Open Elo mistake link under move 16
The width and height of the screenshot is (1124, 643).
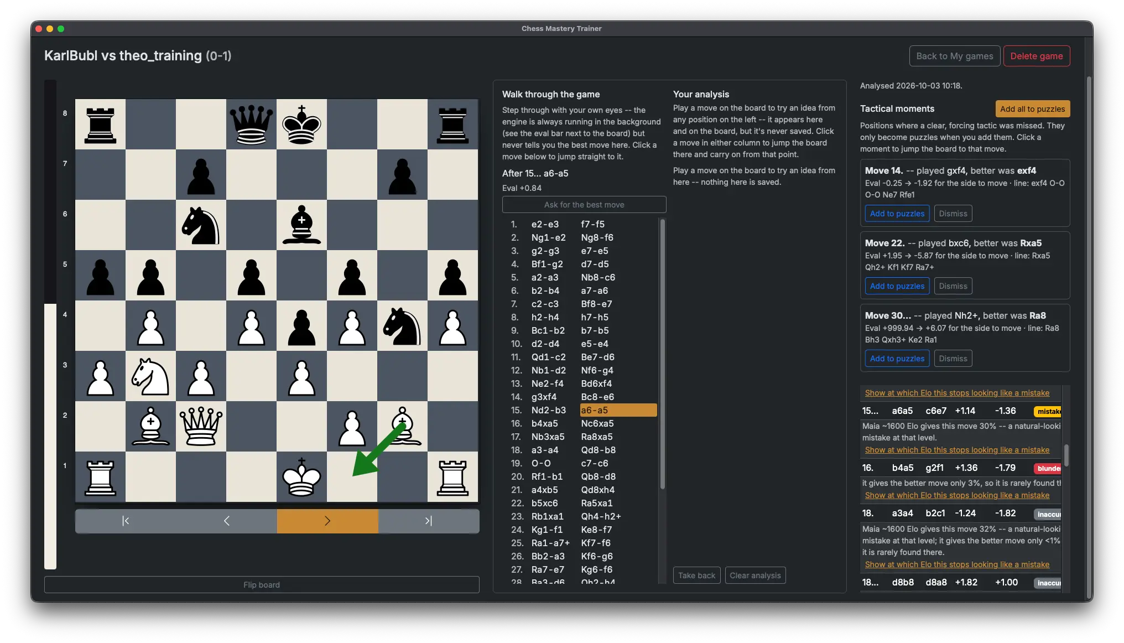(x=957, y=495)
